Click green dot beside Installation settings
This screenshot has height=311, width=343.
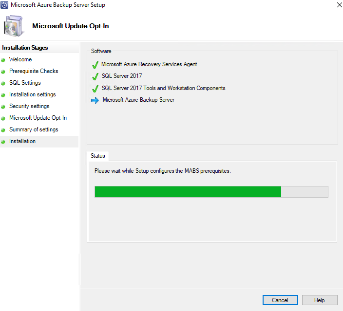point(3,95)
